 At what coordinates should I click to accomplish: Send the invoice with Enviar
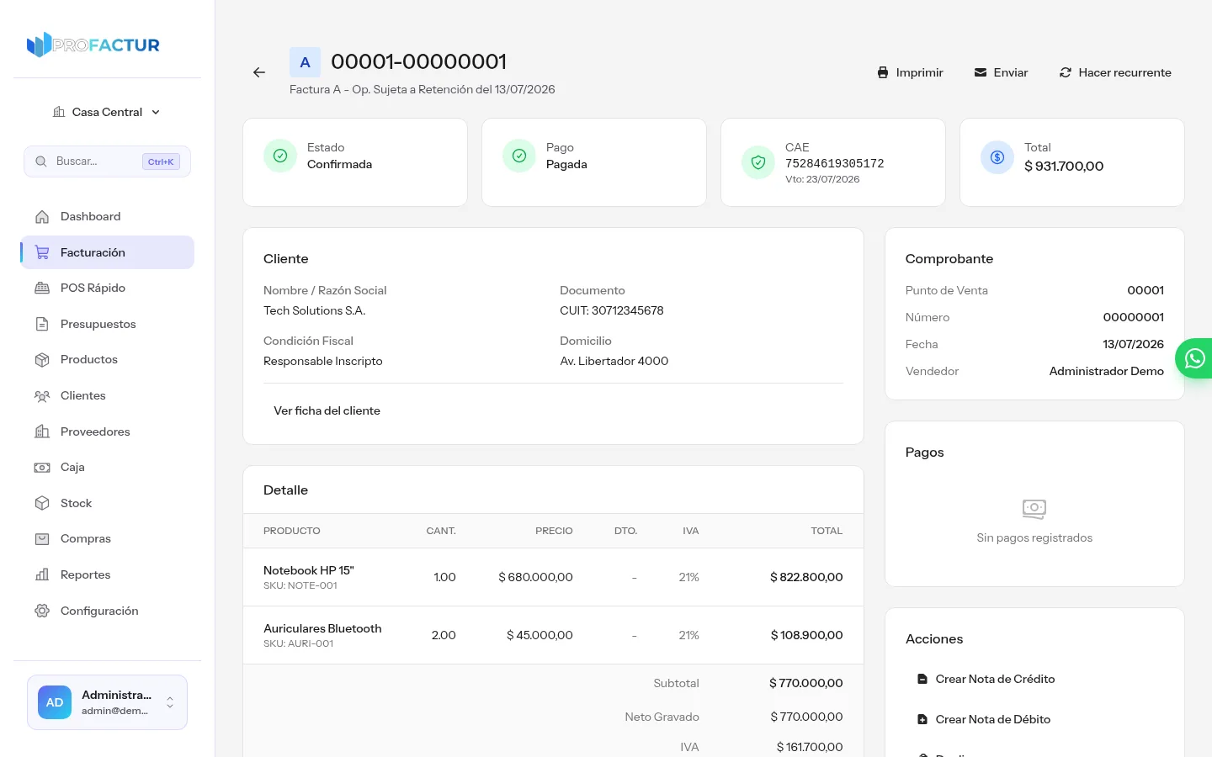click(1001, 73)
